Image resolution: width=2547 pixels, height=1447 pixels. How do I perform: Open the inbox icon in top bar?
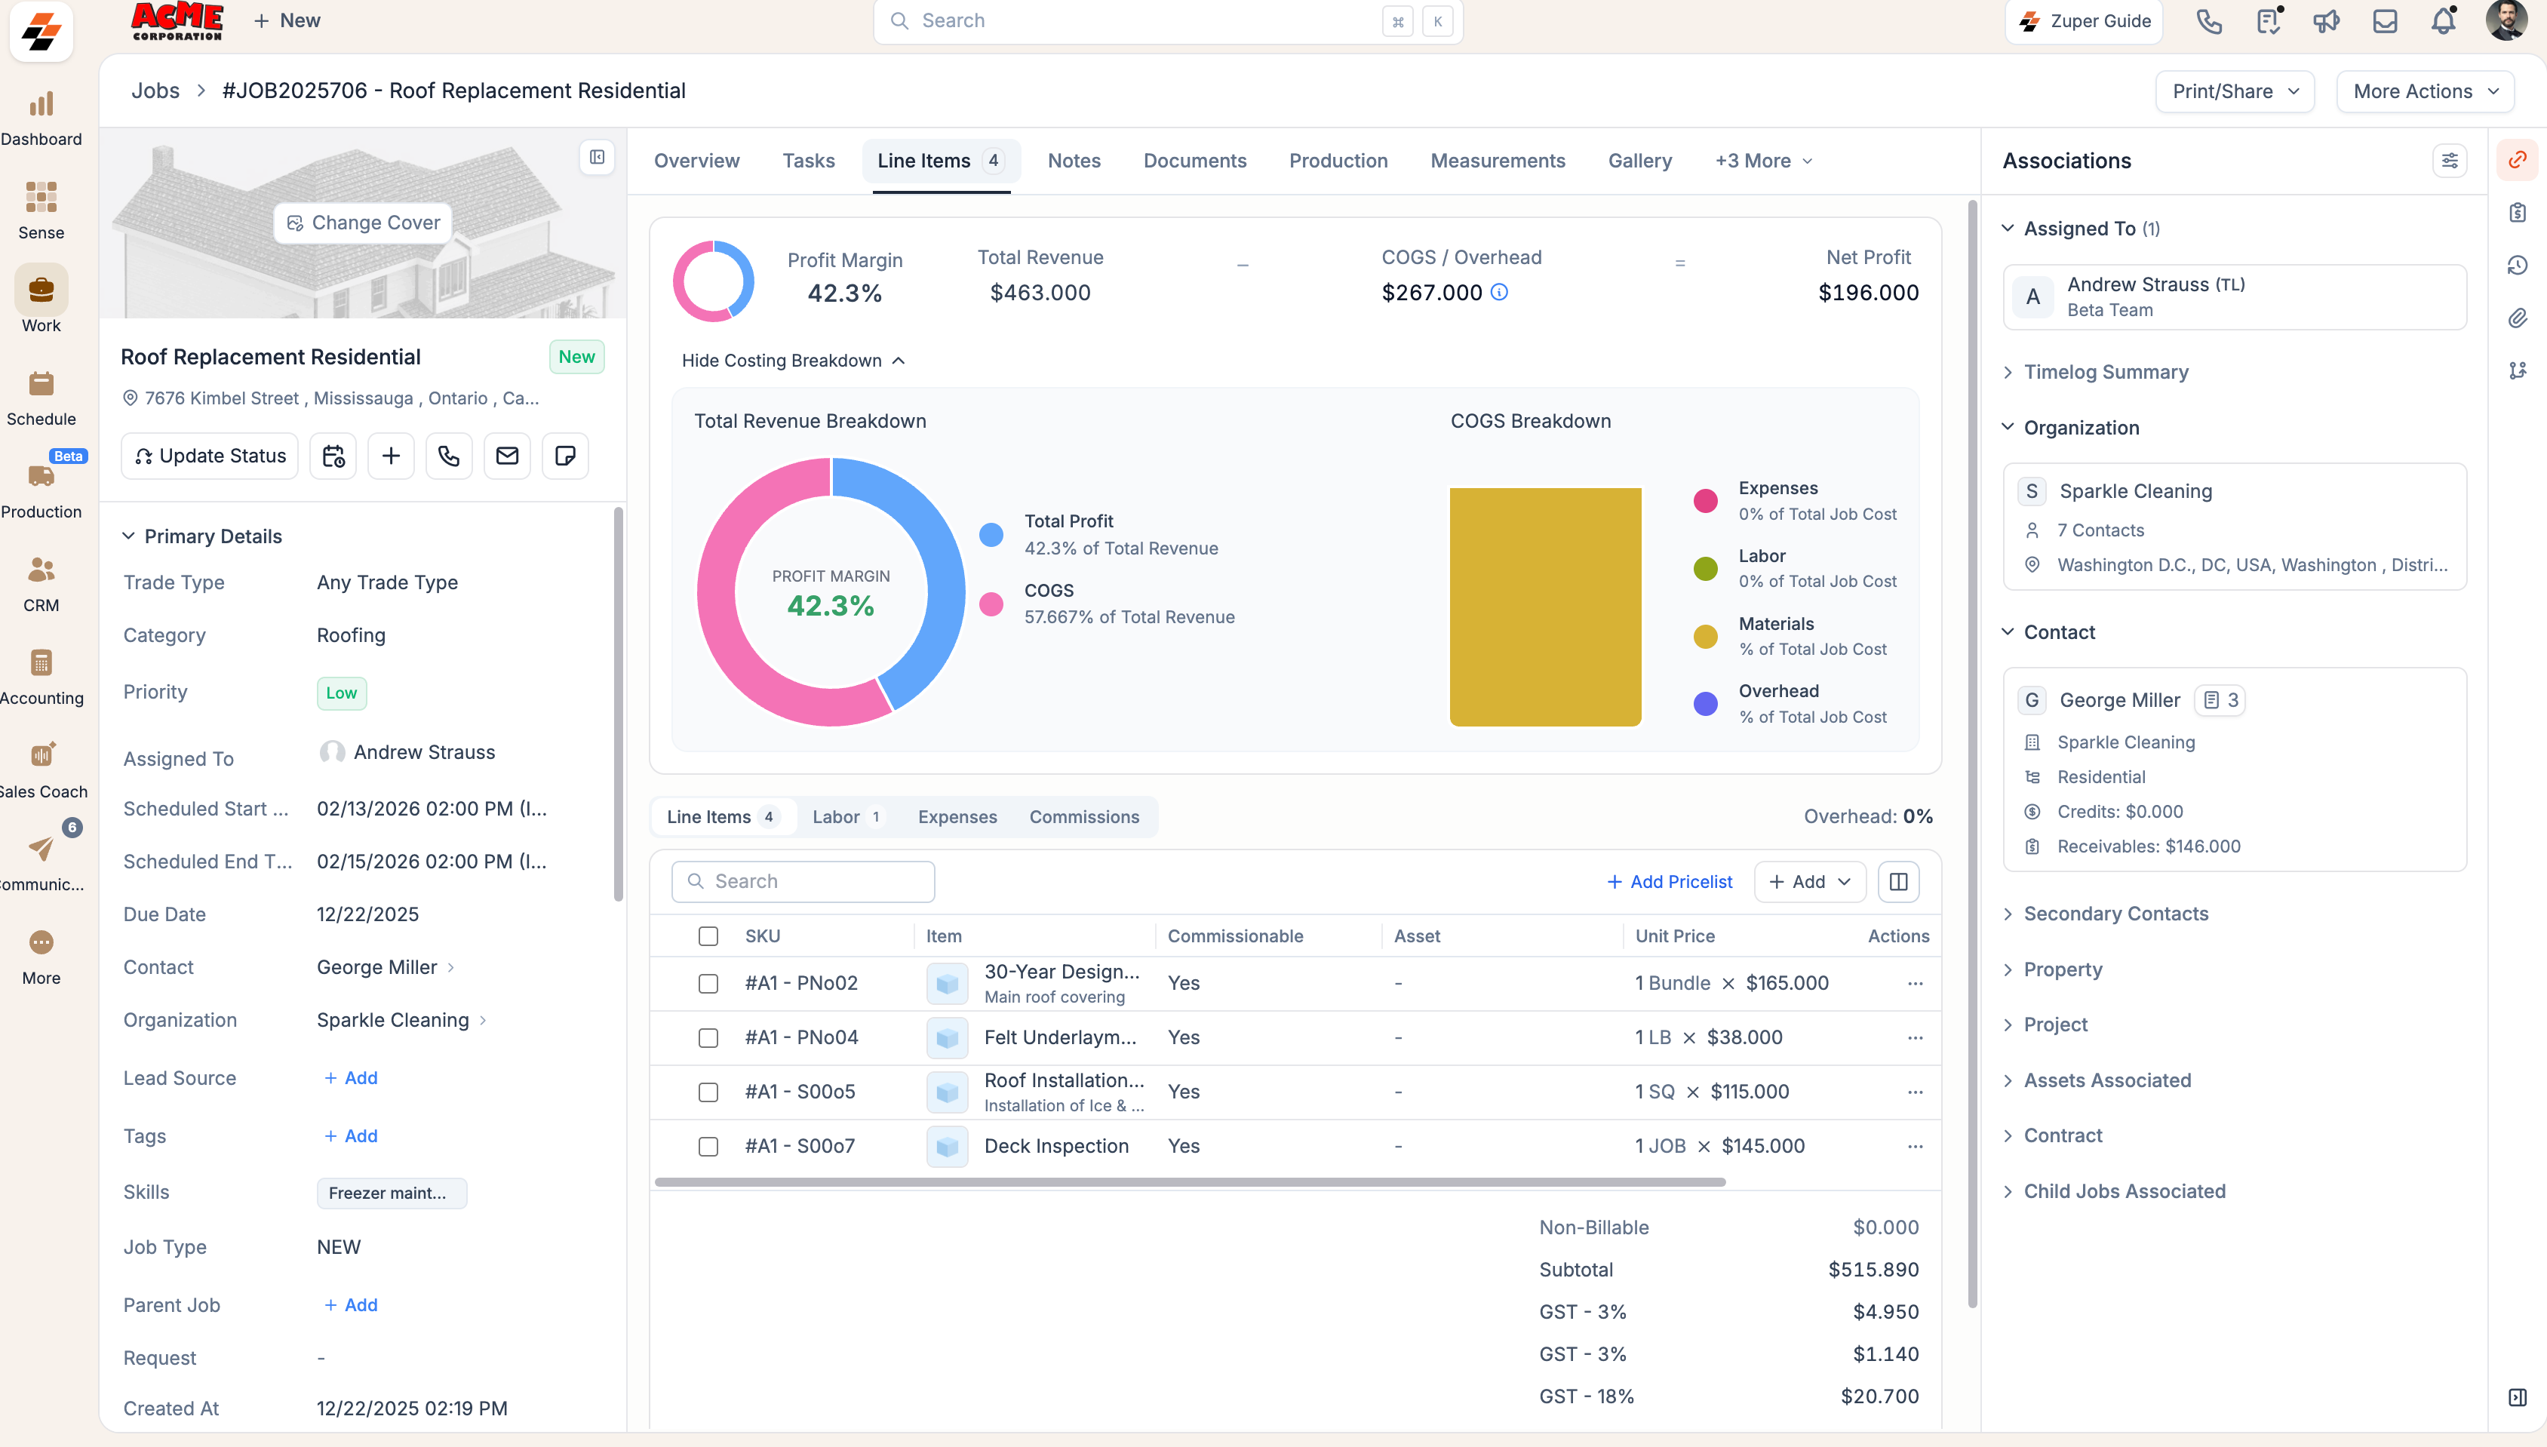click(x=2385, y=21)
